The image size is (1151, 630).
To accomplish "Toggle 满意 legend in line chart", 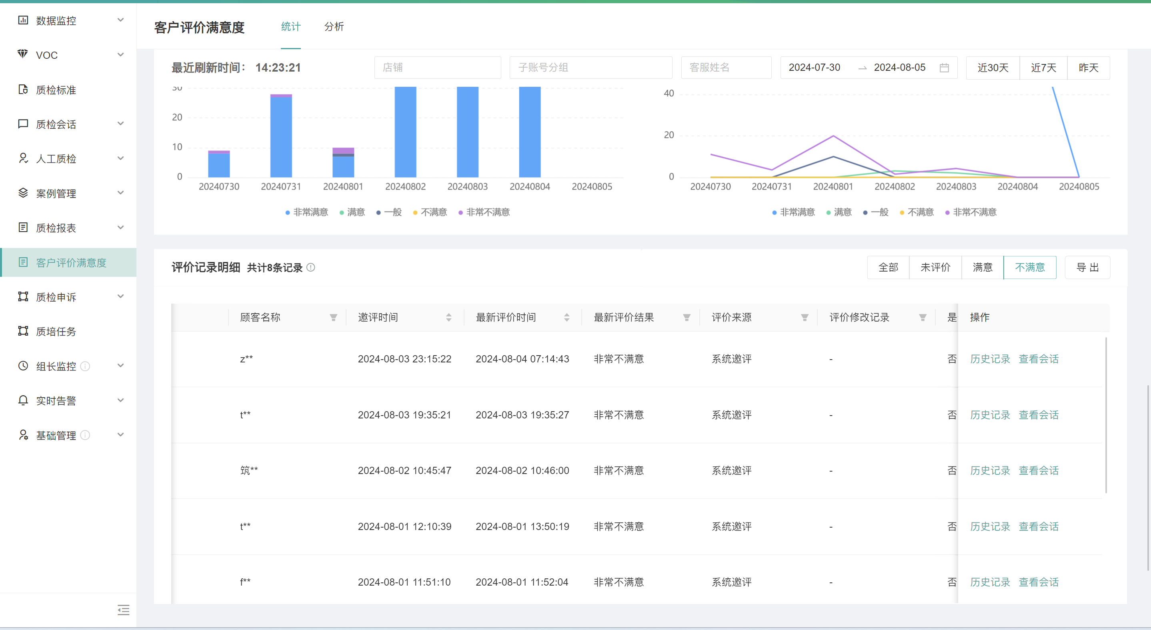I will [839, 212].
